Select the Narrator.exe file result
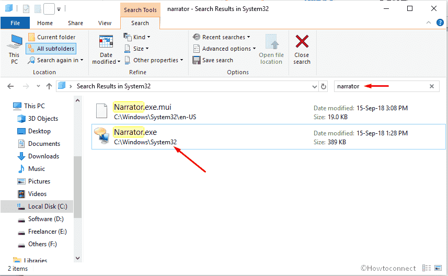 [268, 137]
